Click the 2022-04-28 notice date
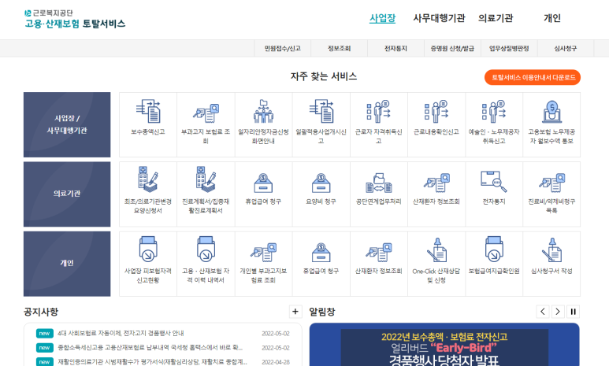The height and width of the screenshot is (366, 609). 276,362
